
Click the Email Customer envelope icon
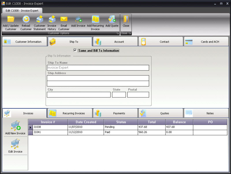point(64,19)
